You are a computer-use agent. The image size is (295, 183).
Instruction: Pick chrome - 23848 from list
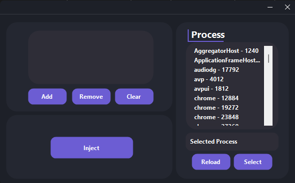(216, 117)
